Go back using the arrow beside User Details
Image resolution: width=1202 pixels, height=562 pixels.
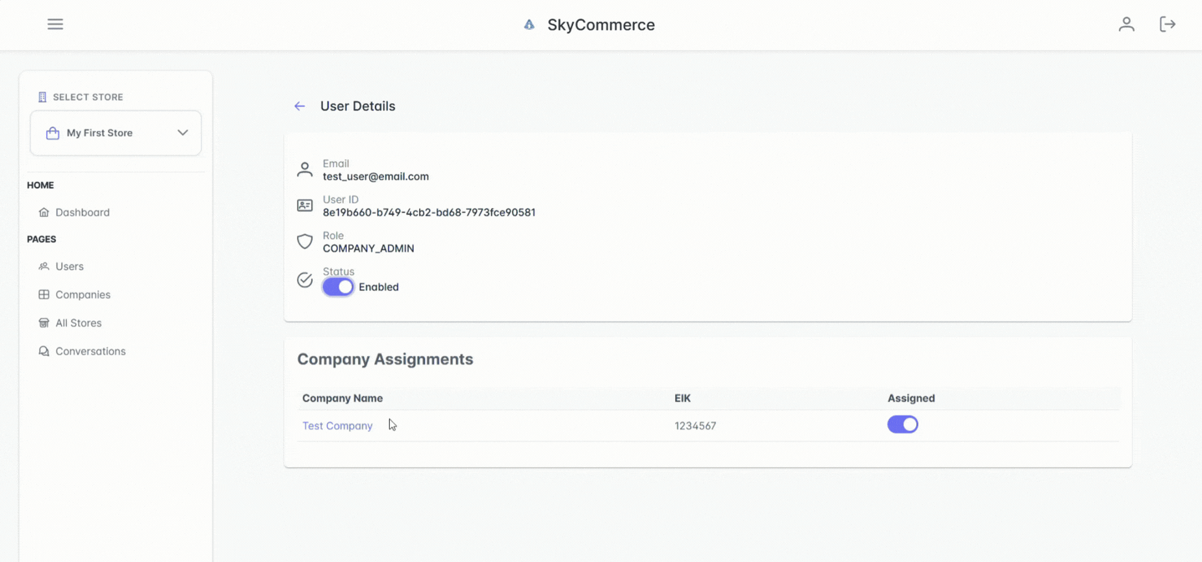(x=300, y=106)
